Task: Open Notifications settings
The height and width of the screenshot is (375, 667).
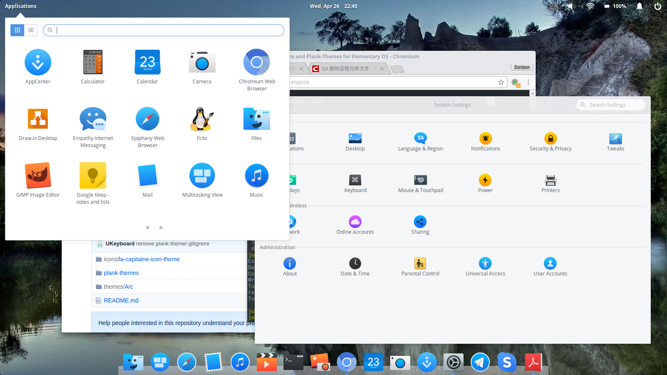Action: 485,142
